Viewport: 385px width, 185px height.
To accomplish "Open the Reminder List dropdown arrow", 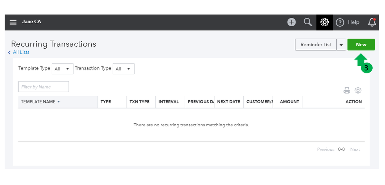I will coord(341,45).
